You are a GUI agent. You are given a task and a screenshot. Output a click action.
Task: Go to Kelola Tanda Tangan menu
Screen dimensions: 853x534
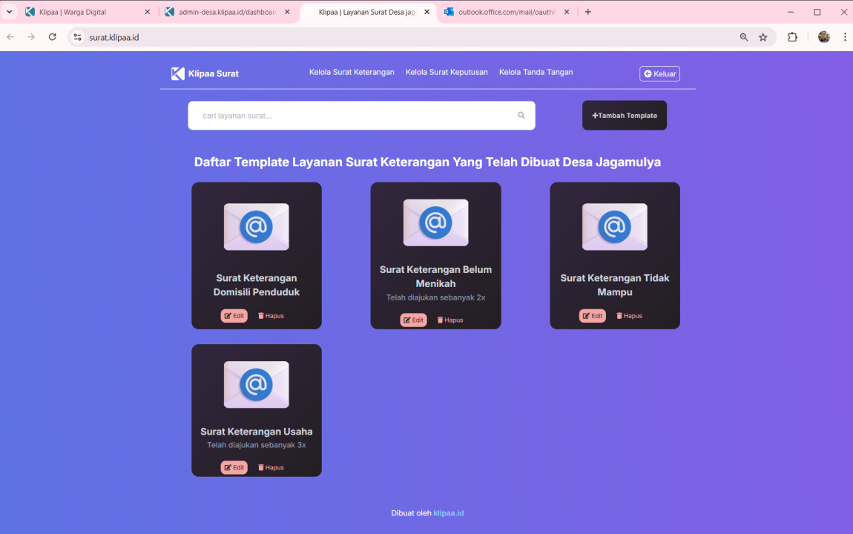(x=536, y=72)
